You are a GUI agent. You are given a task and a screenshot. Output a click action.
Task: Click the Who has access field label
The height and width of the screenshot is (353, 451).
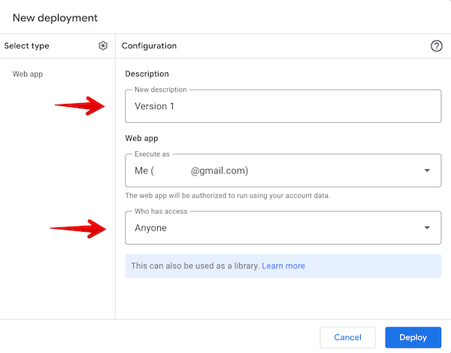(x=160, y=211)
